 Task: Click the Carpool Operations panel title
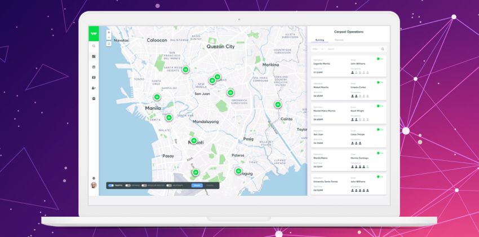(349, 32)
